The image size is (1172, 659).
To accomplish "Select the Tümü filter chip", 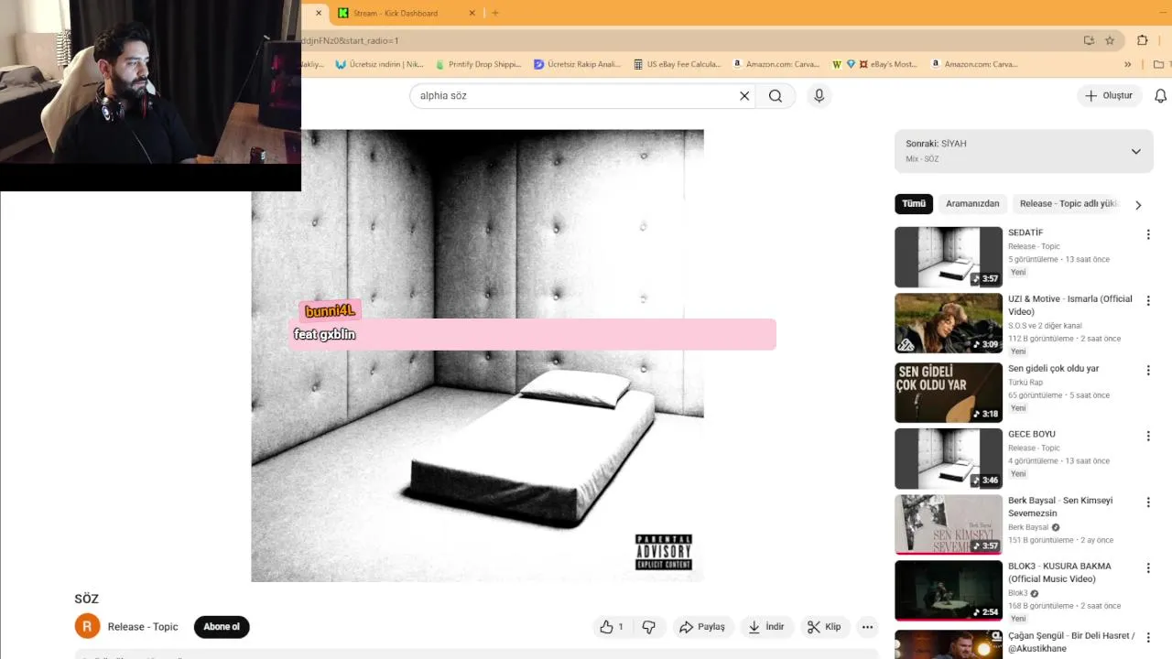I will pyautogui.click(x=914, y=204).
